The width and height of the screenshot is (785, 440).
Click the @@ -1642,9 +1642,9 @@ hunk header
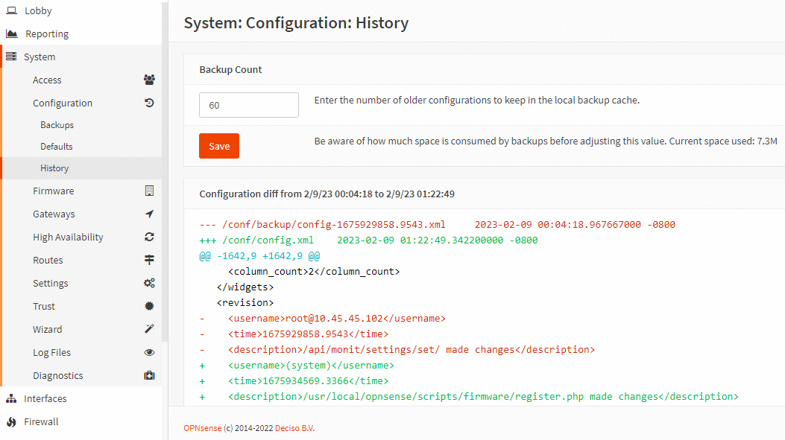[x=259, y=256]
